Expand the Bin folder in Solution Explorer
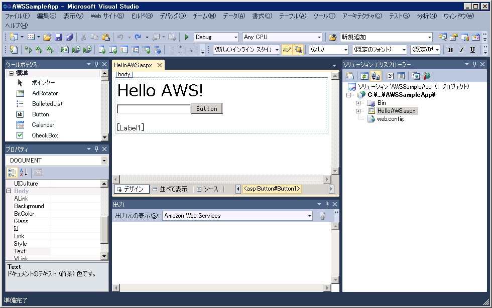Screen dimensions: 492x308 [x=358, y=103]
